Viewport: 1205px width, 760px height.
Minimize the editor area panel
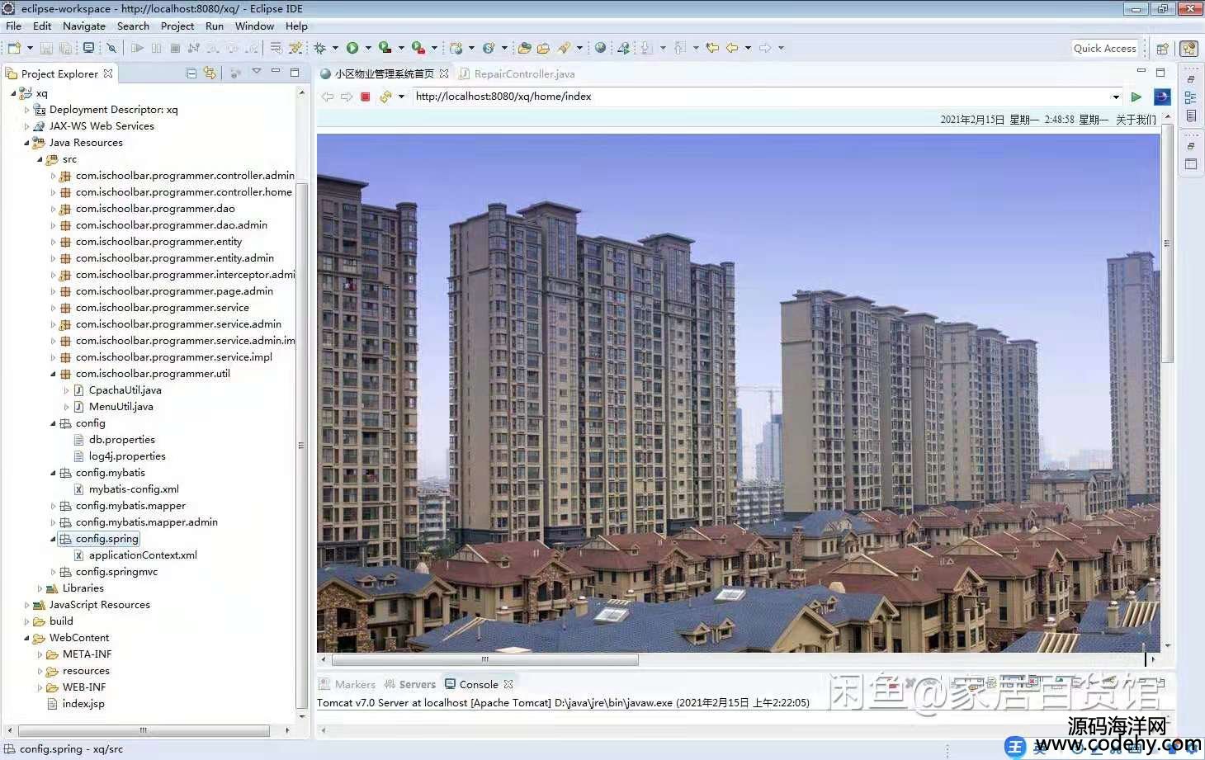1141,72
